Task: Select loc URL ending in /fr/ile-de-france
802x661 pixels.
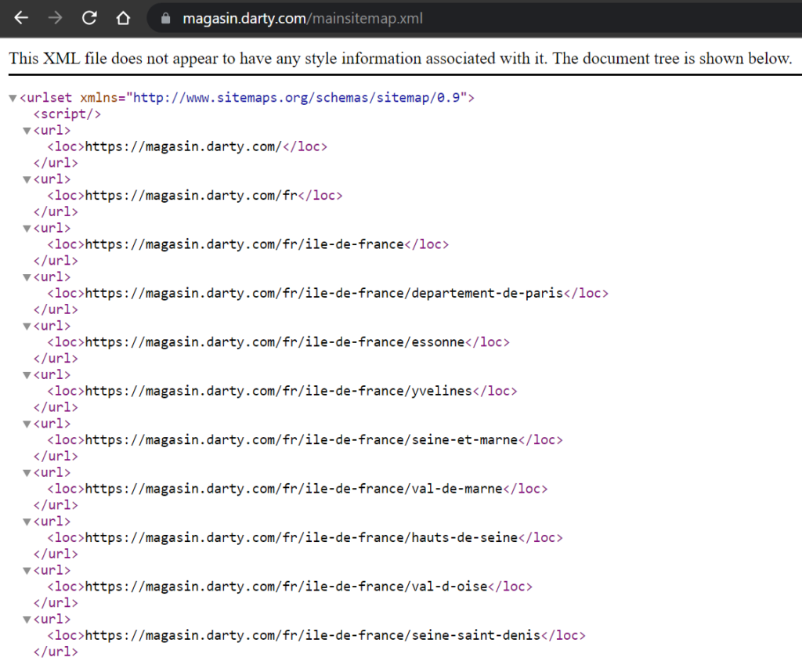Action: [x=244, y=244]
